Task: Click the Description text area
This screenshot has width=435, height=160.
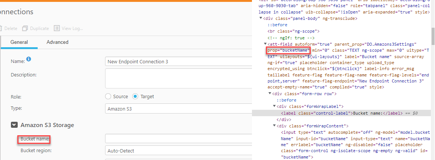Action: tap(179, 79)
